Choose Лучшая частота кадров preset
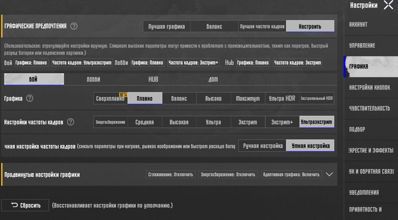 pyautogui.click(x=262, y=26)
